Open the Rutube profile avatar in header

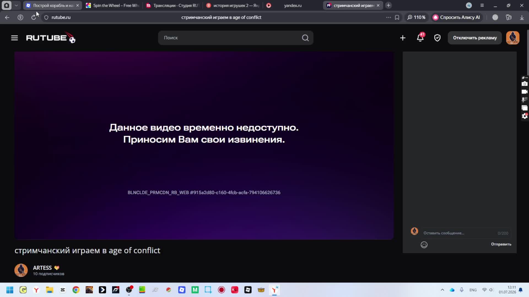pyautogui.click(x=512, y=38)
